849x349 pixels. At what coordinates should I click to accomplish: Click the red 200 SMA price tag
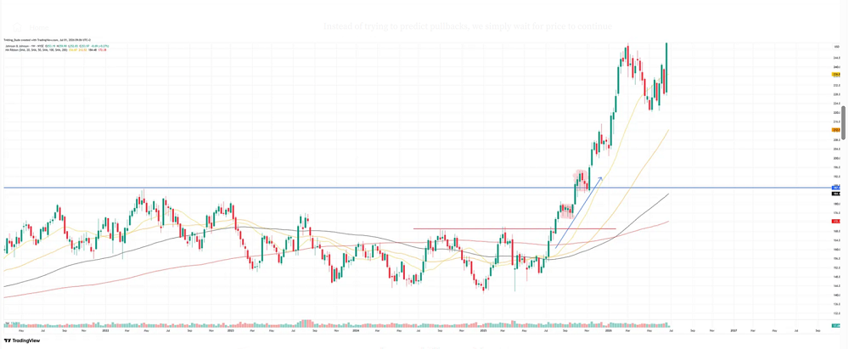(x=836, y=221)
